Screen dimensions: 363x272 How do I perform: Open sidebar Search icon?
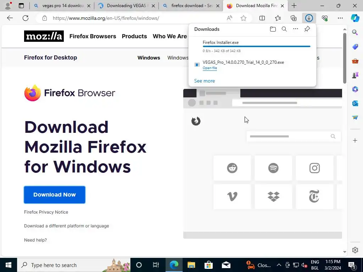(355, 32)
